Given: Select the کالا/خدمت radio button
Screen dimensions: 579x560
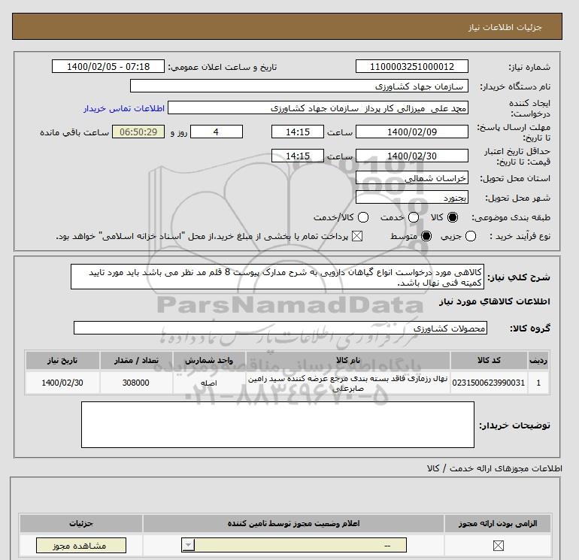Looking at the screenshot, I should [x=363, y=217].
